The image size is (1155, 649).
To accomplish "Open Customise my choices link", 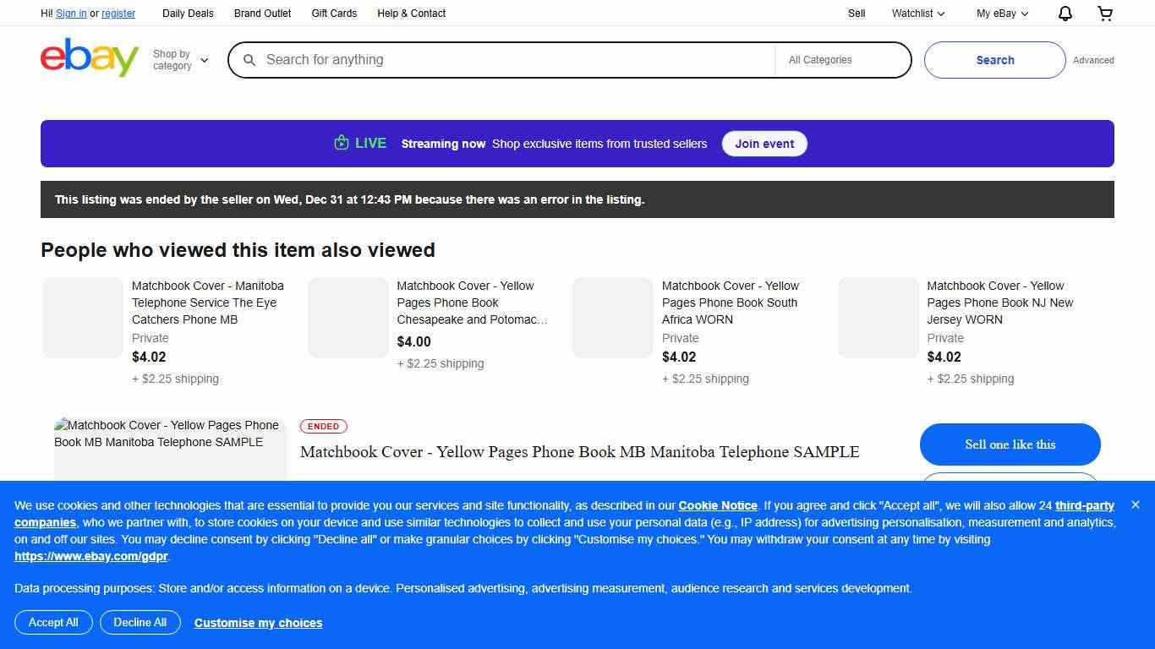I will pyautogui.click(x=258, y=623).
